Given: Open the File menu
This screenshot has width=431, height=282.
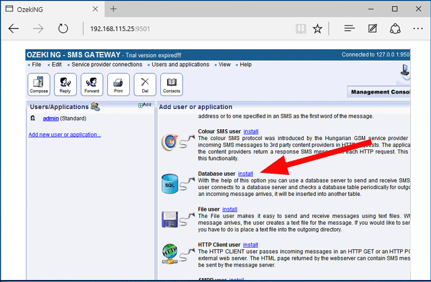Looking at the screenshot, I should (36, 65).
